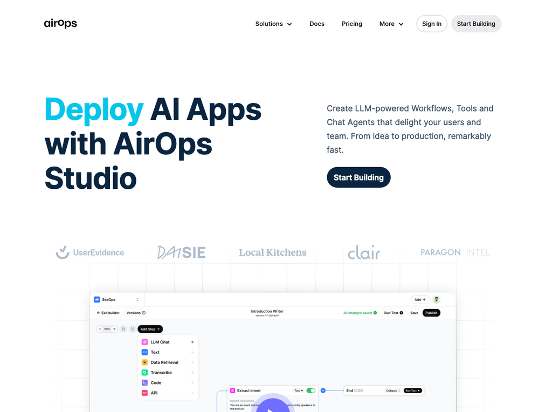552x412 pixels.
Task: Open the SeaOps workspace switcher
Action: coord(117,299)
